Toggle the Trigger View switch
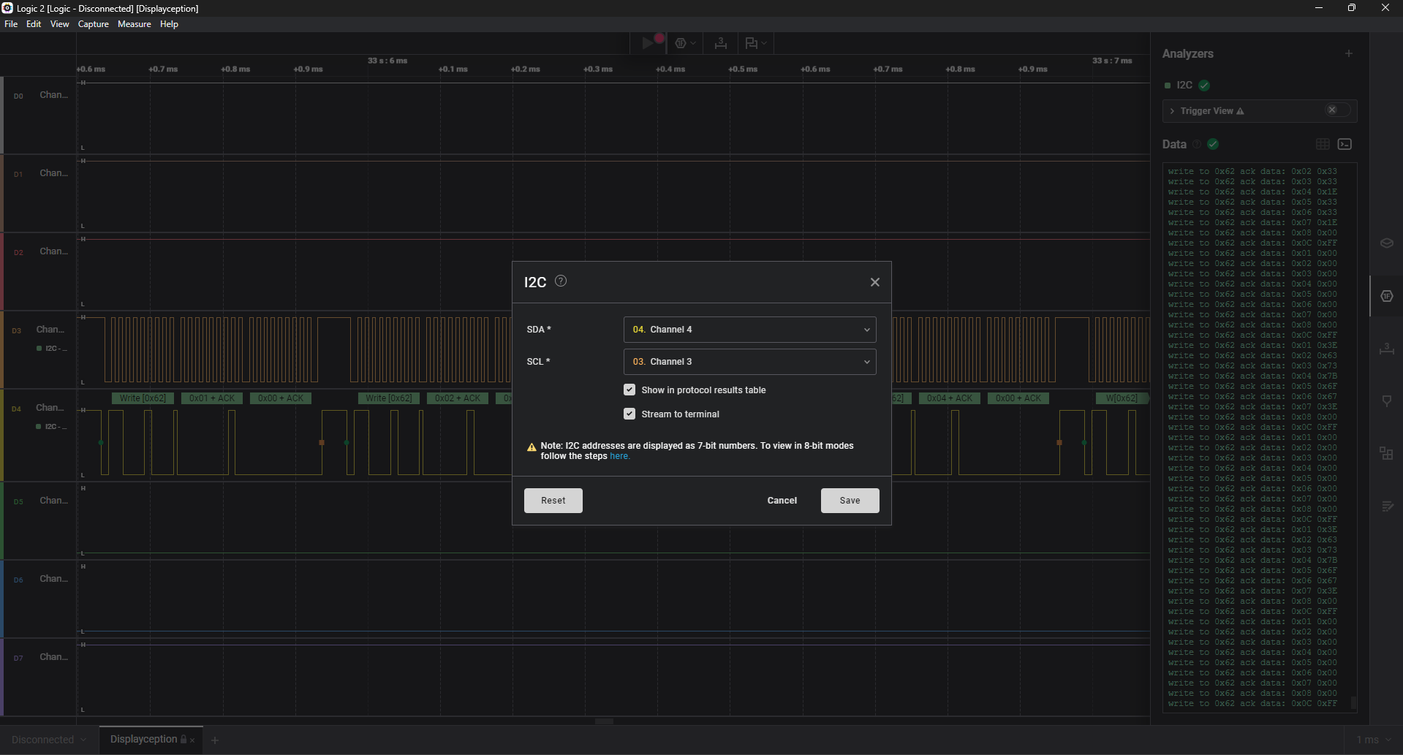This screenshot has height=755, width=1403. [x=1337, y=110]
